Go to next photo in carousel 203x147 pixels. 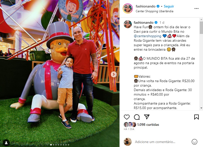pyautogui.click(x=114, y=74)
